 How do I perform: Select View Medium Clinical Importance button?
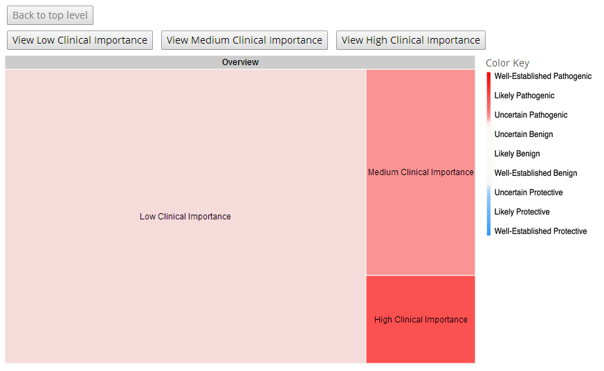coord(244,40)
